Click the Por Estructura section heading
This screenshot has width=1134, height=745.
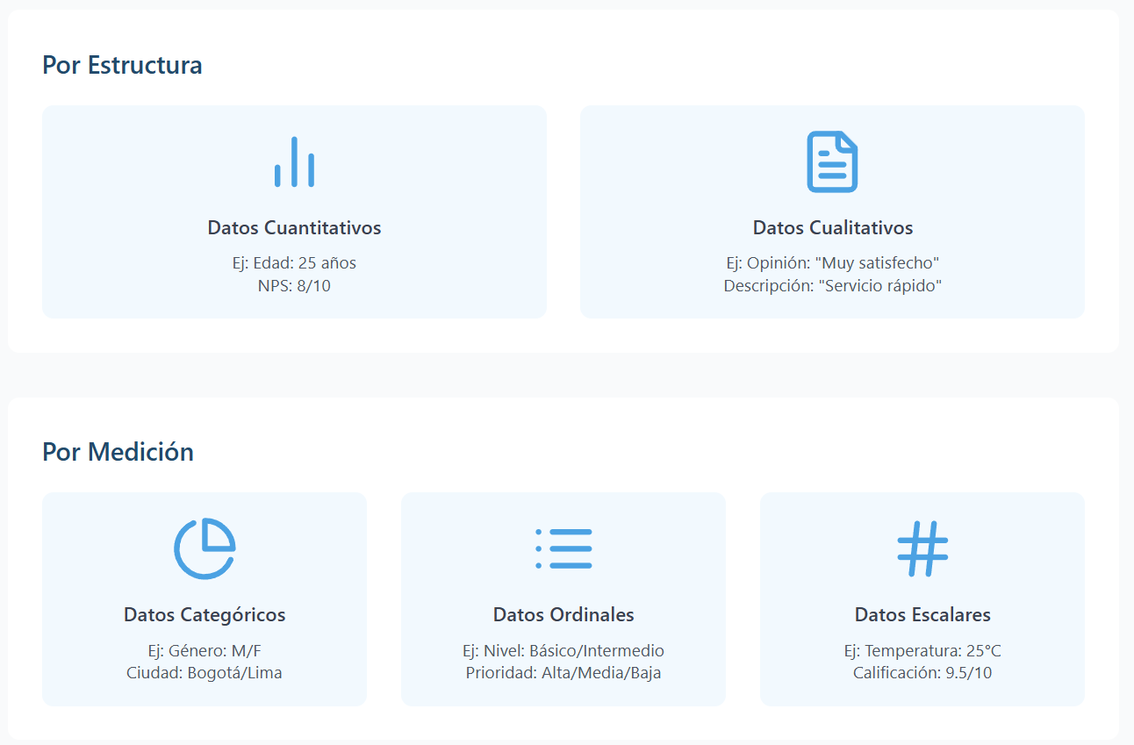tap(122, 65)
